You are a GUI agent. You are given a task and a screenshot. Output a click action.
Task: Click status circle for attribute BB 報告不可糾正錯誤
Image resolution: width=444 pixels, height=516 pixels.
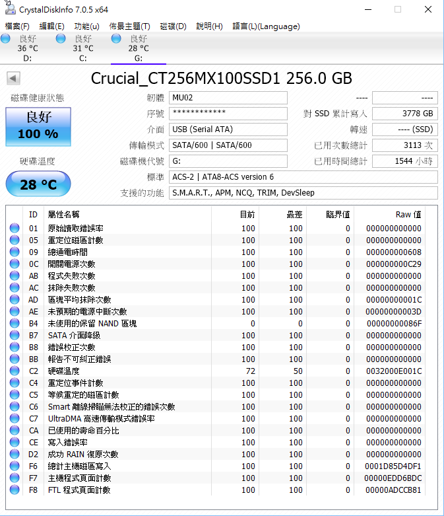[15, 359]
